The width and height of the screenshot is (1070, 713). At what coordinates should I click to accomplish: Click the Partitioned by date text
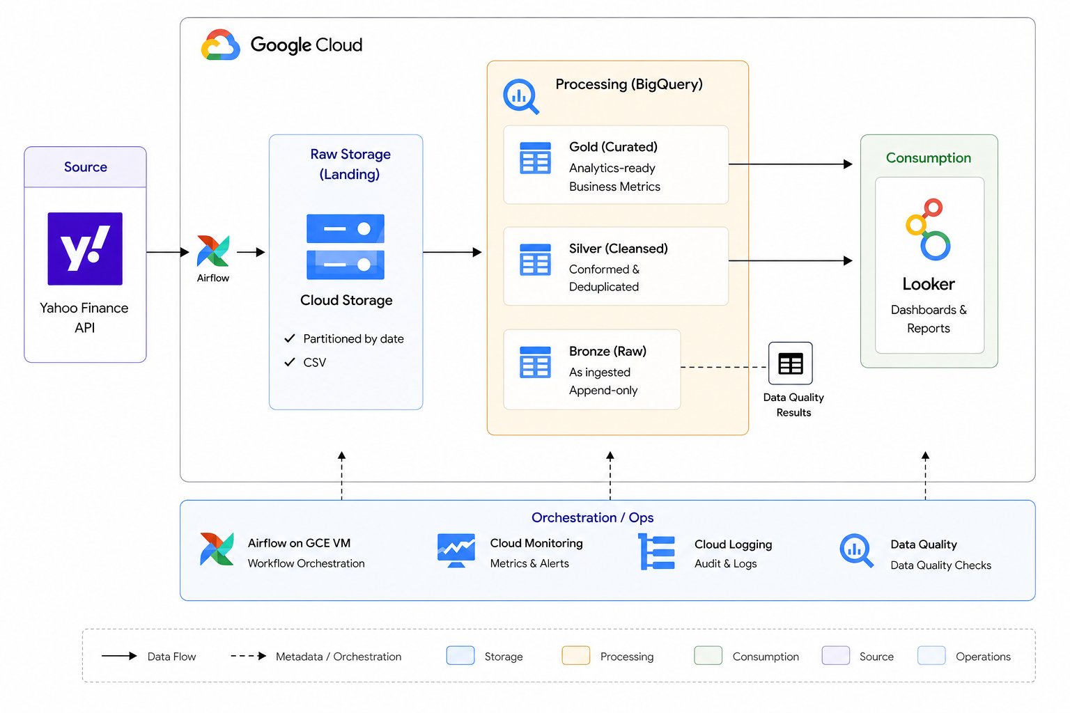[353, 339]
